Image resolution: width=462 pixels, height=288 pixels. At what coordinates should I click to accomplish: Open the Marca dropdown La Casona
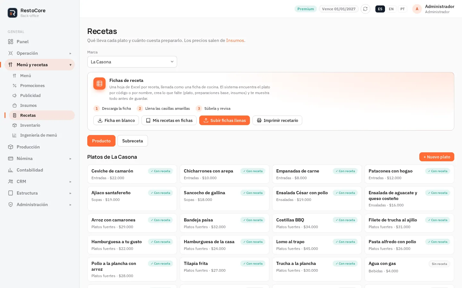(x=132, y=62)
